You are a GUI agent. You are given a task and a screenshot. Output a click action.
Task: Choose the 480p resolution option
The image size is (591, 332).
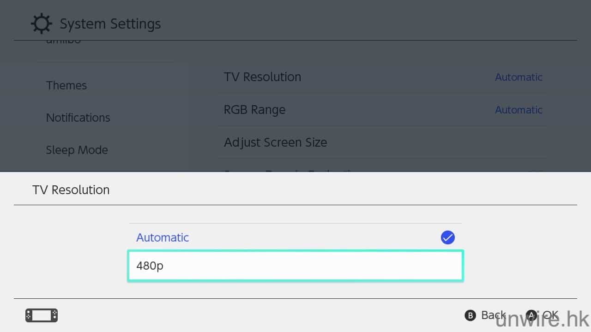click(295, 266)
